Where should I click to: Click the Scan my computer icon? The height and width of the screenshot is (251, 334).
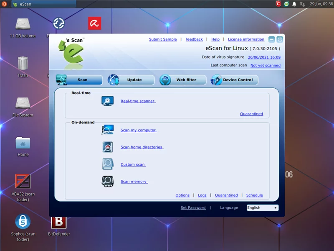[108, 130]
